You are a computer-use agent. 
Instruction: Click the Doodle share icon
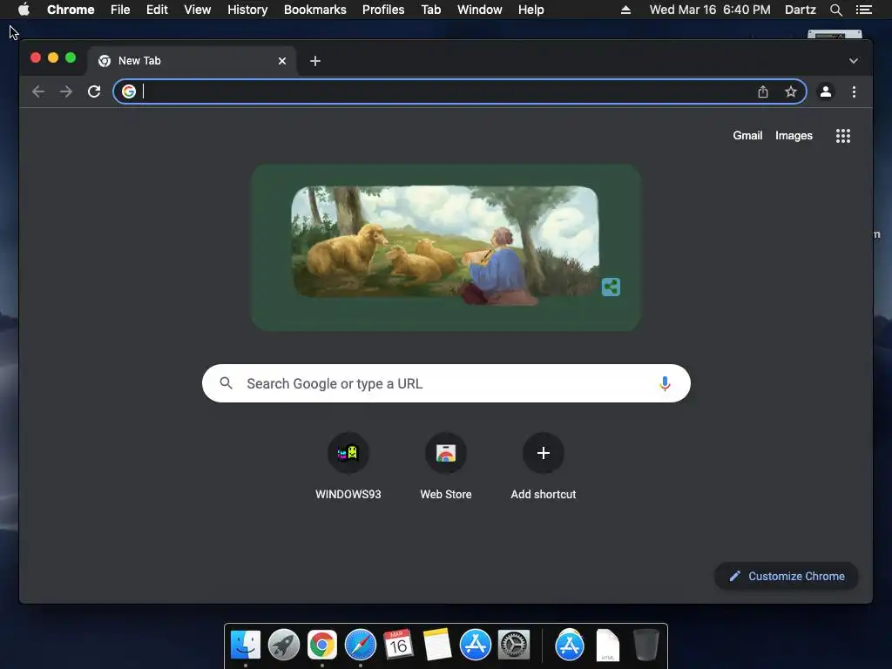coord(611,287)
